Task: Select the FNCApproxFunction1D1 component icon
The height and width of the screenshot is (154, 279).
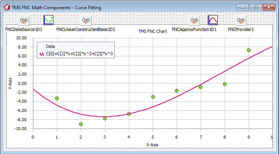Action: tap(194, 20)
